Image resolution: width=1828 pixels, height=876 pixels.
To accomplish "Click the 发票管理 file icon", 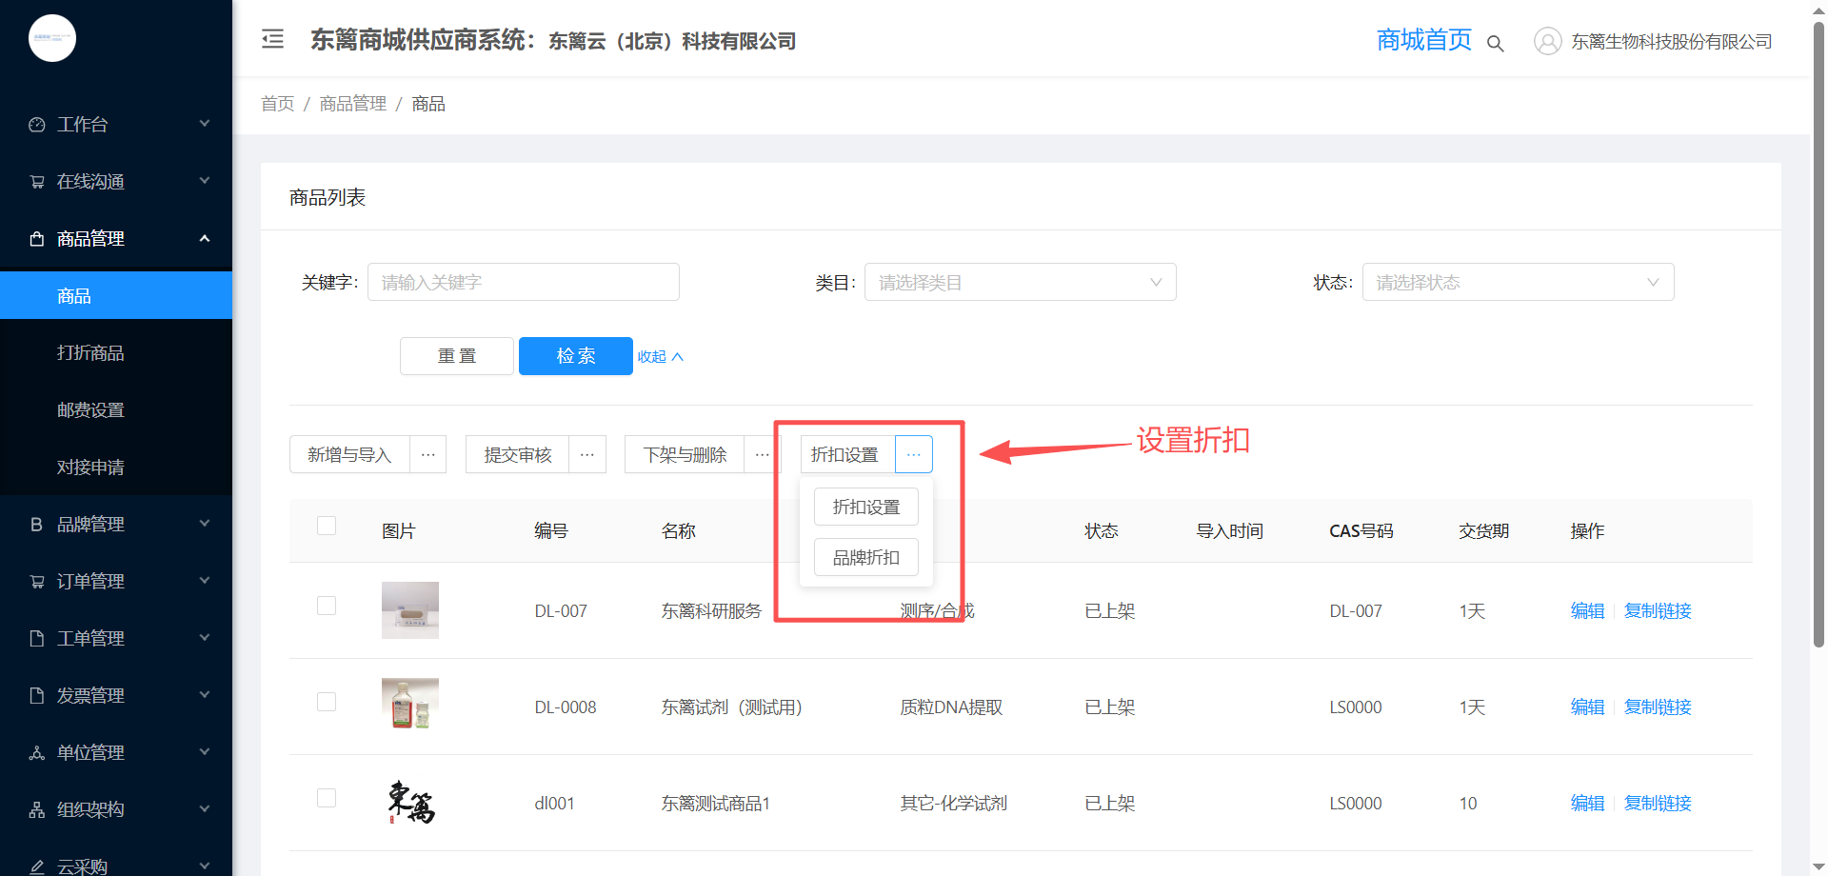I will click(37, 696).
